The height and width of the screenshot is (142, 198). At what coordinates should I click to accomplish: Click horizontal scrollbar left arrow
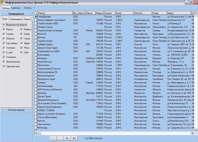pyautogui.click(x=36, y=133)
